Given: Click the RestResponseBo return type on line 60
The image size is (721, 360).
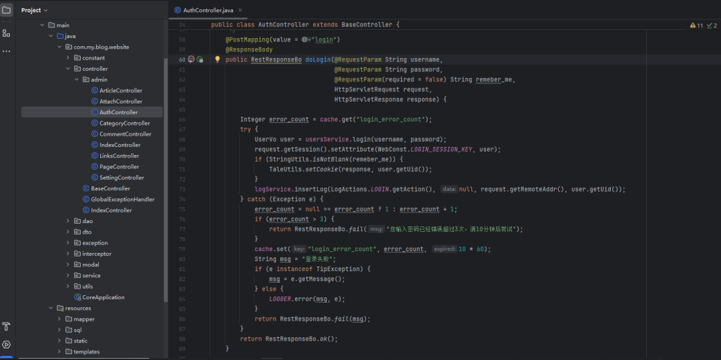Looking at the screenshot, I should (x=276, y=59).
